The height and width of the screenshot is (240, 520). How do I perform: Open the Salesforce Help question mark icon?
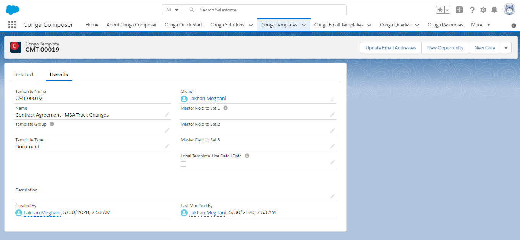coord(472,10)
